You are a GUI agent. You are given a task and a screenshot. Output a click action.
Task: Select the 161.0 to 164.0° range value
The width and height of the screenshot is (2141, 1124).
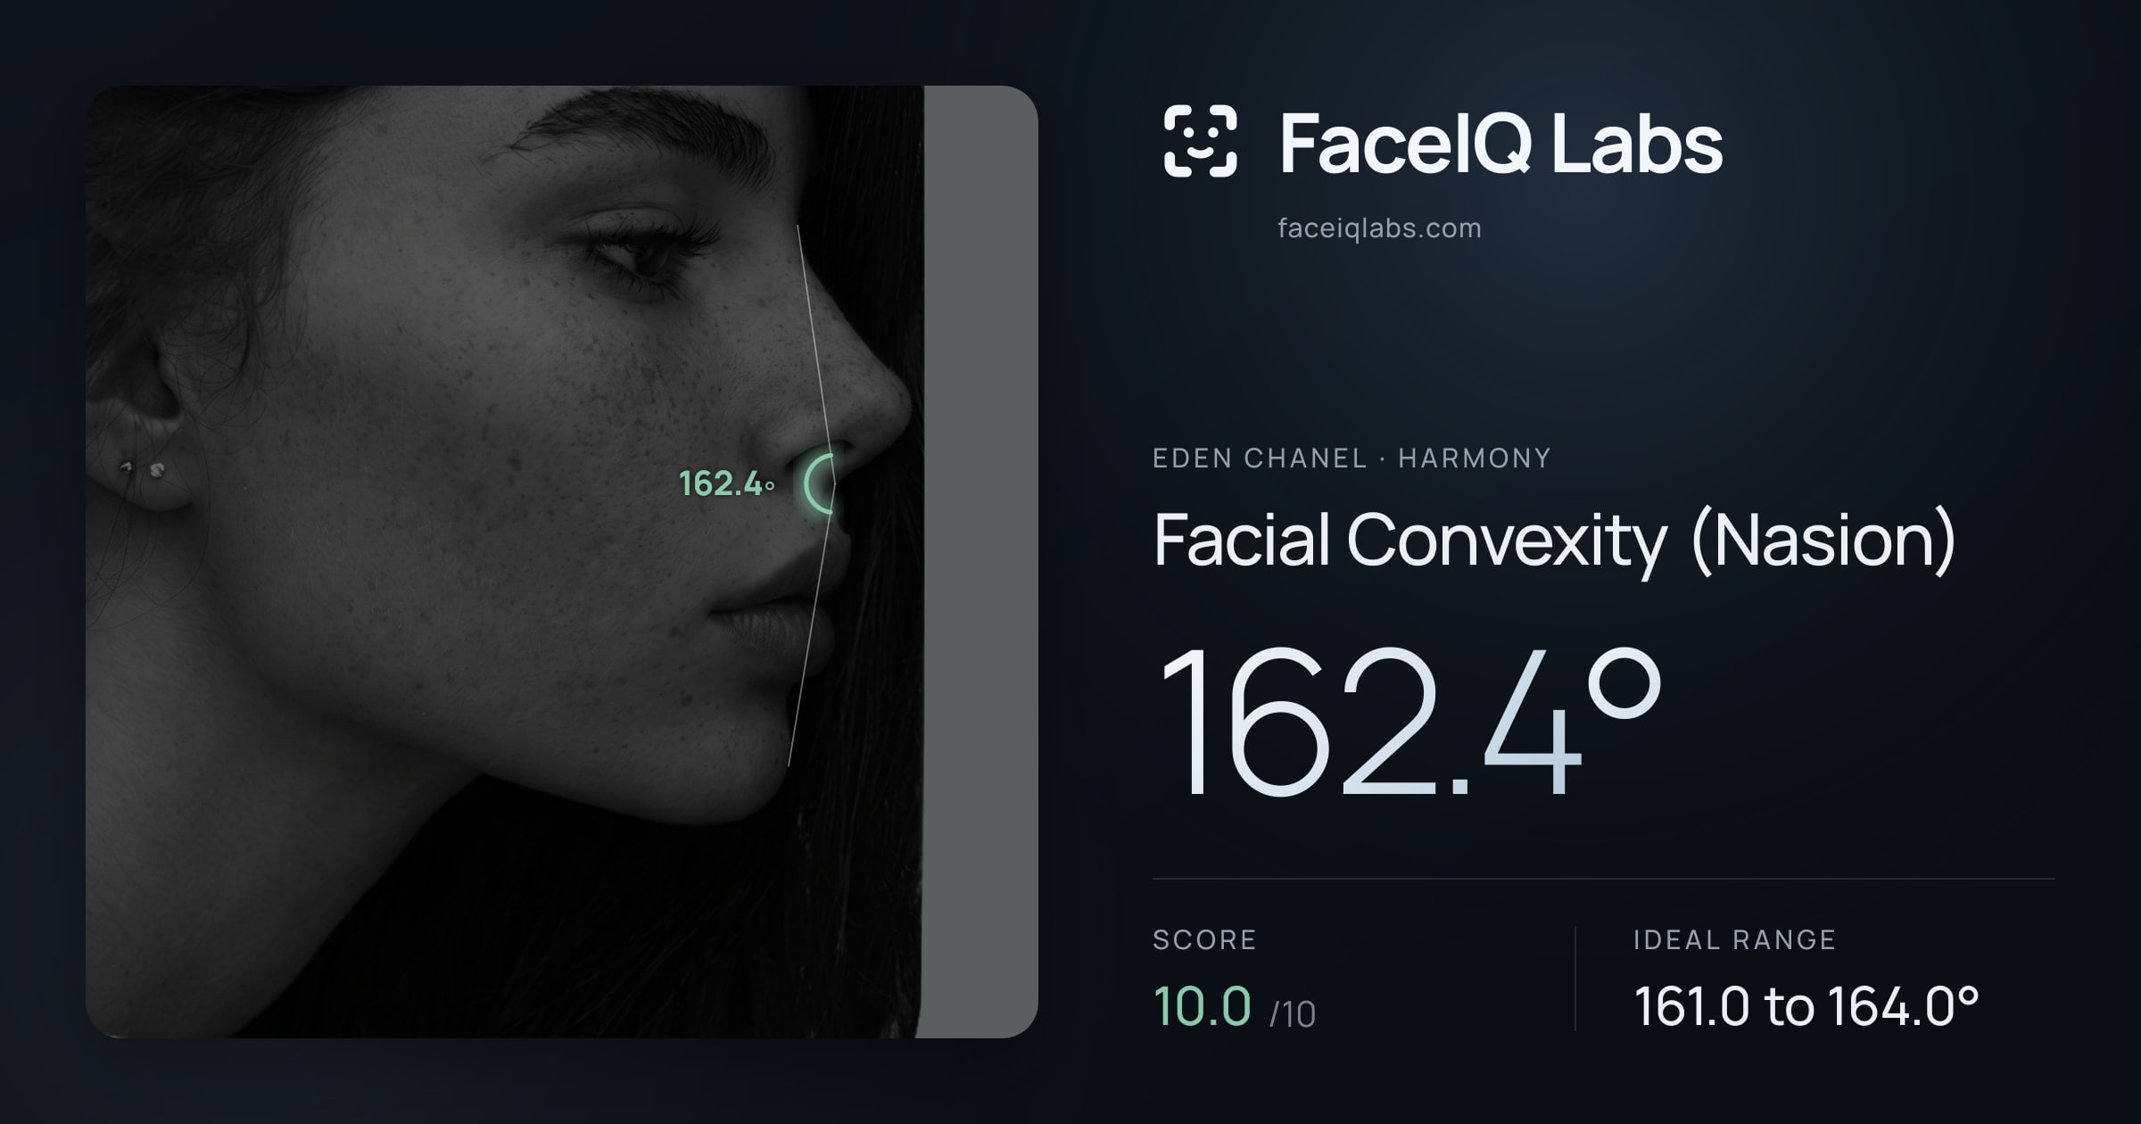coord(1806,1006)
